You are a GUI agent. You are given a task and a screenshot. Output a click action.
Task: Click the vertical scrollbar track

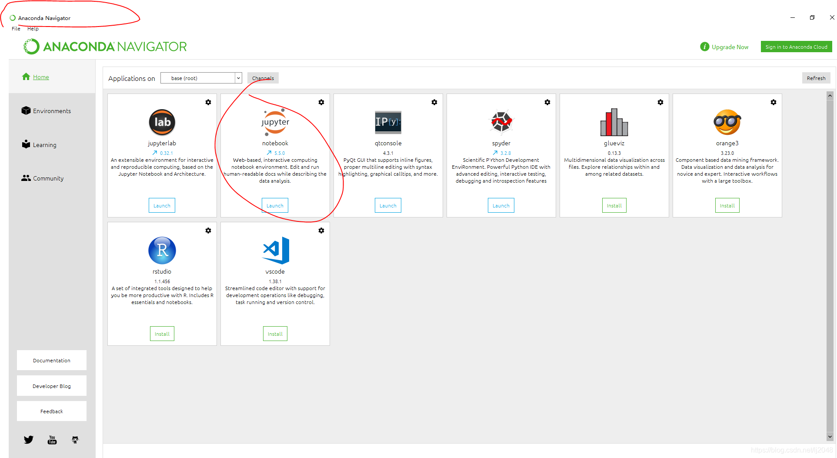(x=830, y=266)
